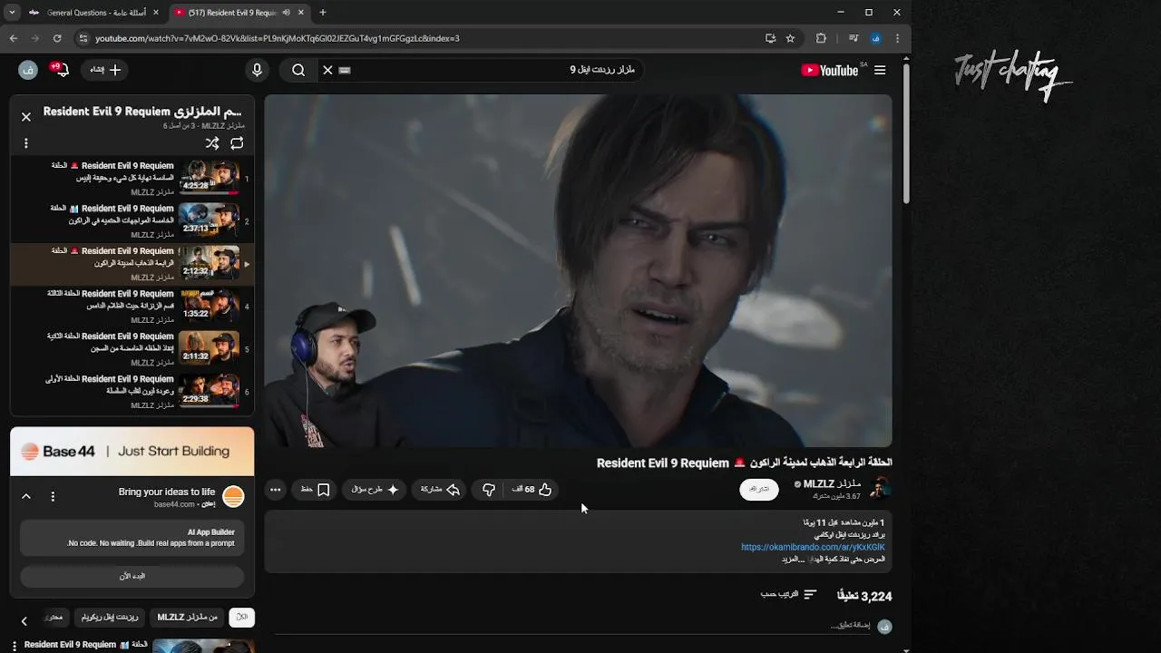The image size is (1161, 653).
Task: Save the video to a playlist
Action: tap(315, 490)
